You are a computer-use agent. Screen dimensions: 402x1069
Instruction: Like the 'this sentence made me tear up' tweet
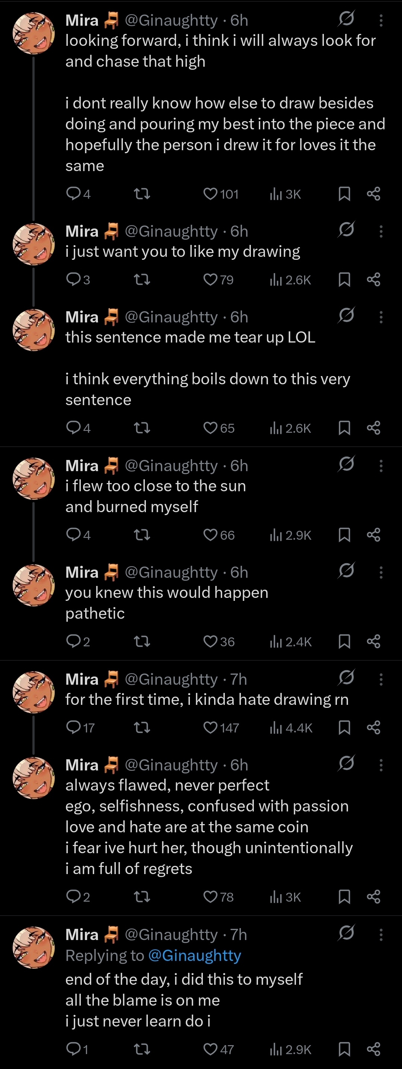(211, 428)
